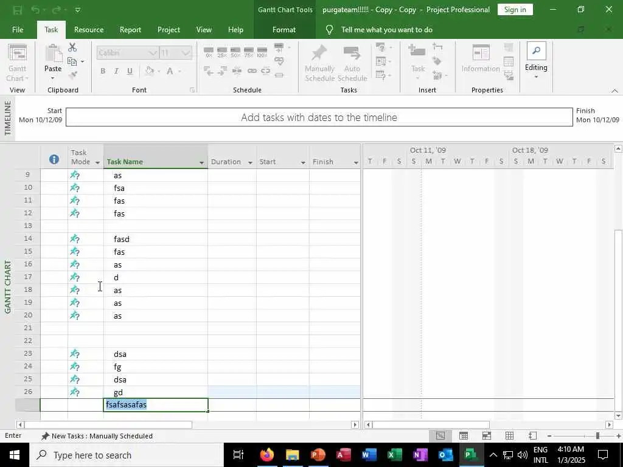Screen dimensions: 623x467
Task: Open Duration column filter dropdown
Action: click(250, 162)
